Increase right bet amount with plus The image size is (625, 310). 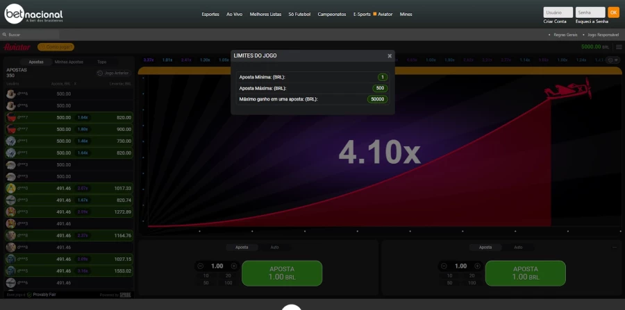(x=476, y=266)
